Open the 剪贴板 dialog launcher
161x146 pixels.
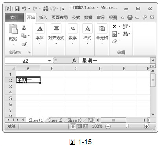29,52
